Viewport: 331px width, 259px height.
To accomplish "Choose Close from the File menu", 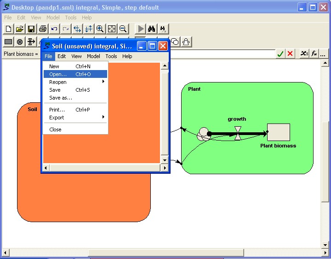I will coord(75,129).
